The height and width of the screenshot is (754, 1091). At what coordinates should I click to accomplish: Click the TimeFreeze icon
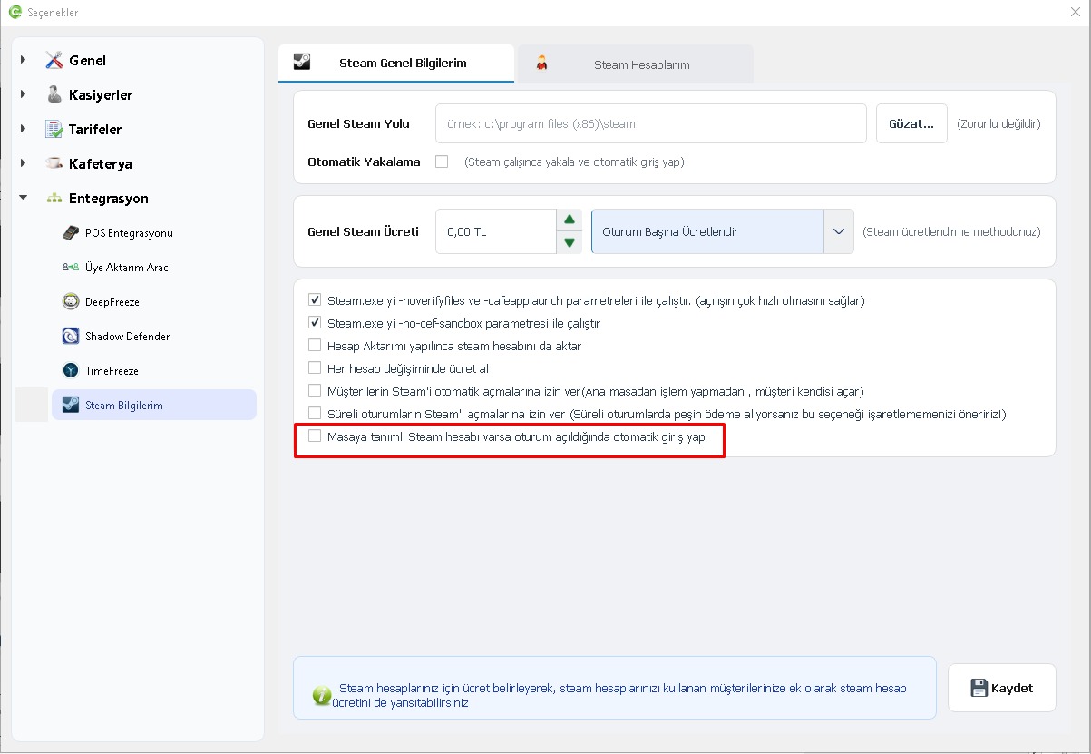click(70, 371)
